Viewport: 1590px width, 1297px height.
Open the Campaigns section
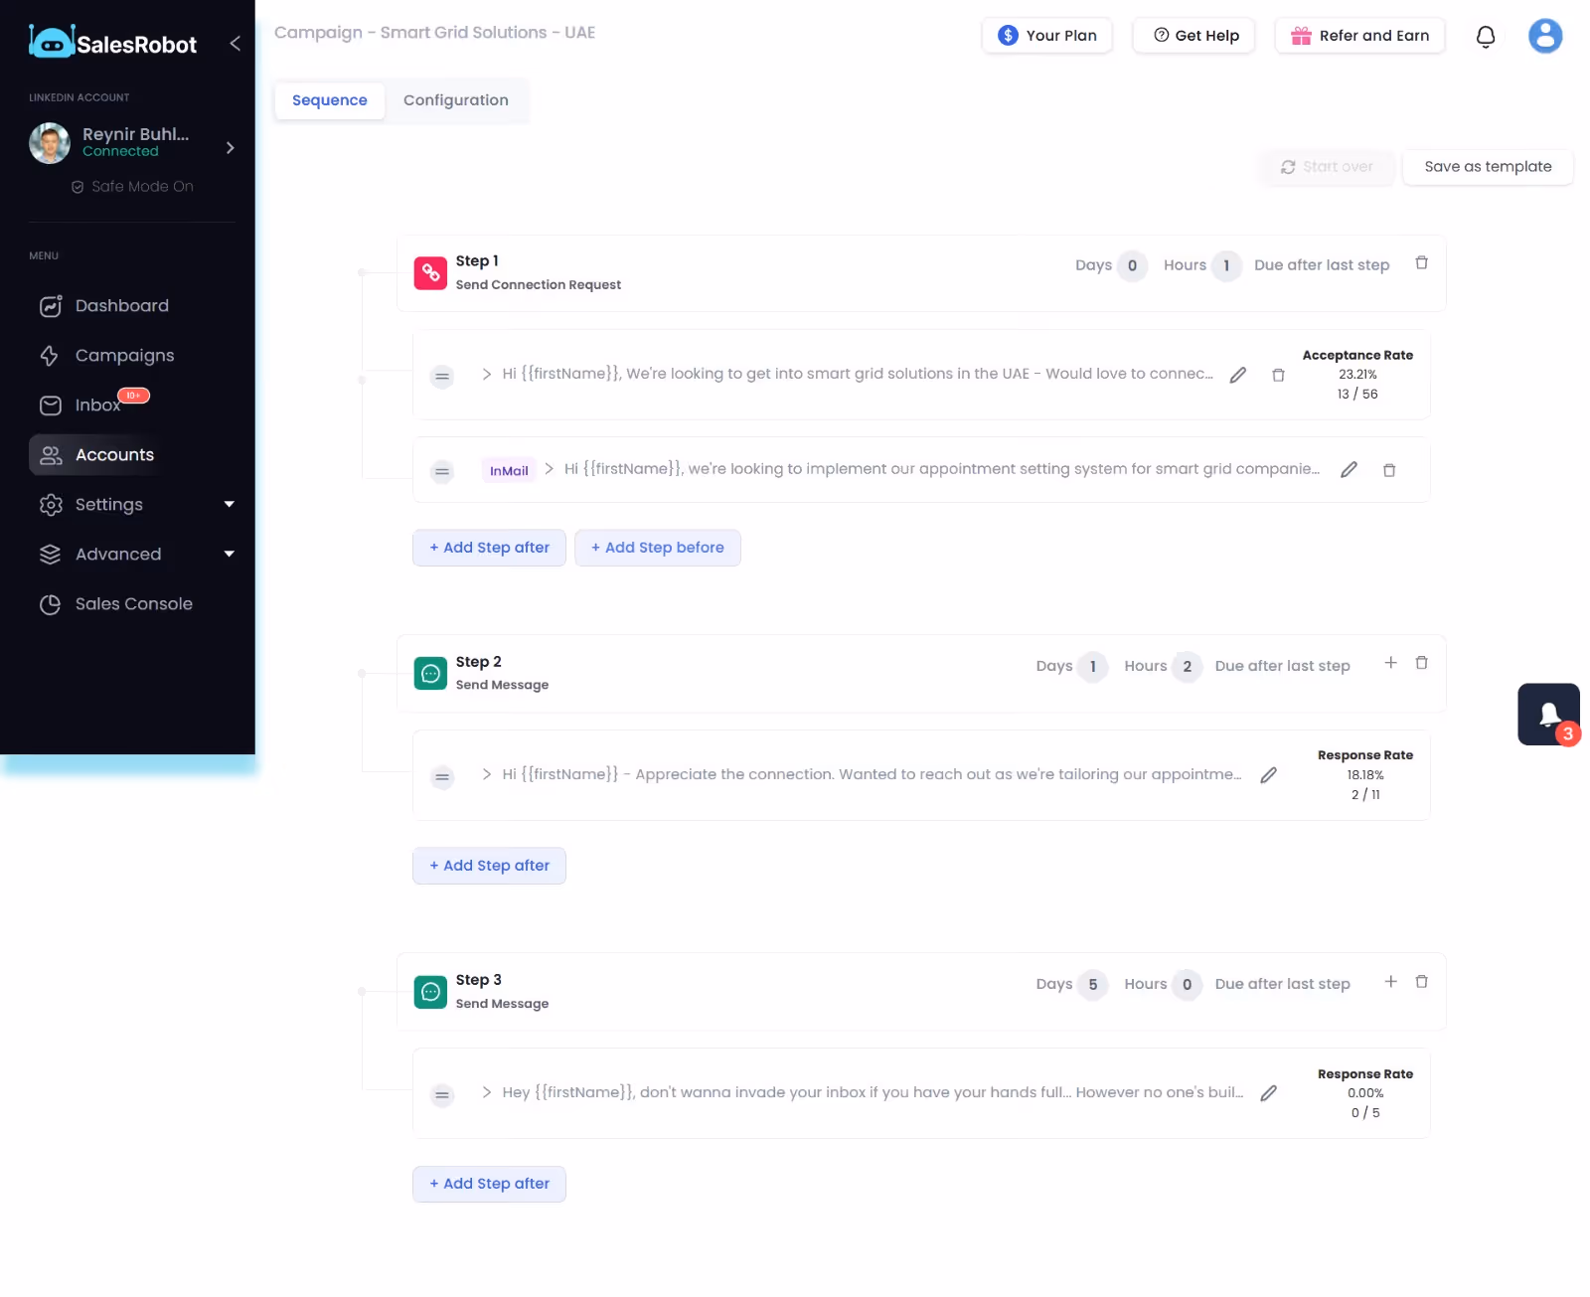pos(124,355)
